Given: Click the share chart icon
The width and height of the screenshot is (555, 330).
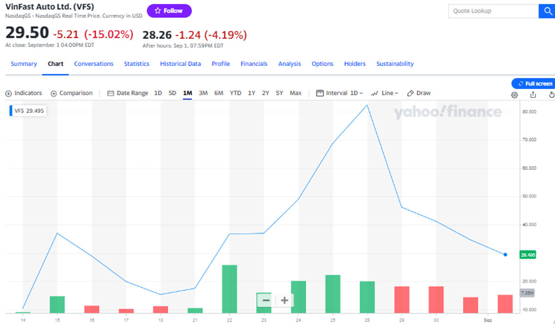Looking at the screenshot, I should [x=533, y=95].
